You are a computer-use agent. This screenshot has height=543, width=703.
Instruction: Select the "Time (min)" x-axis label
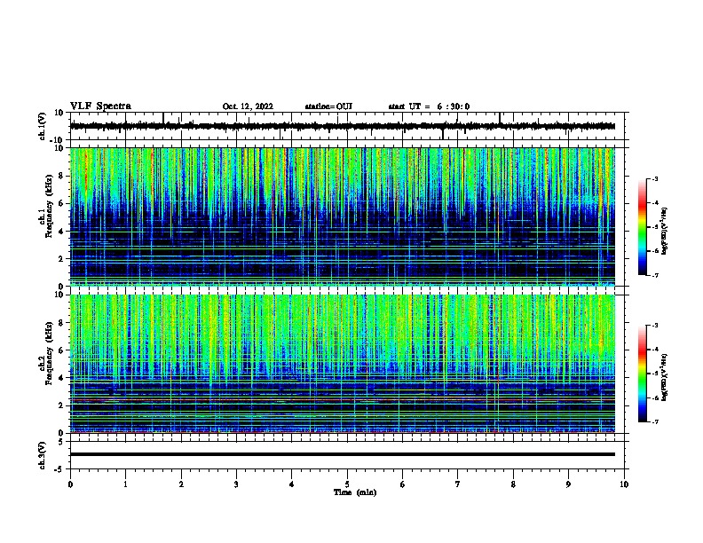355,492
